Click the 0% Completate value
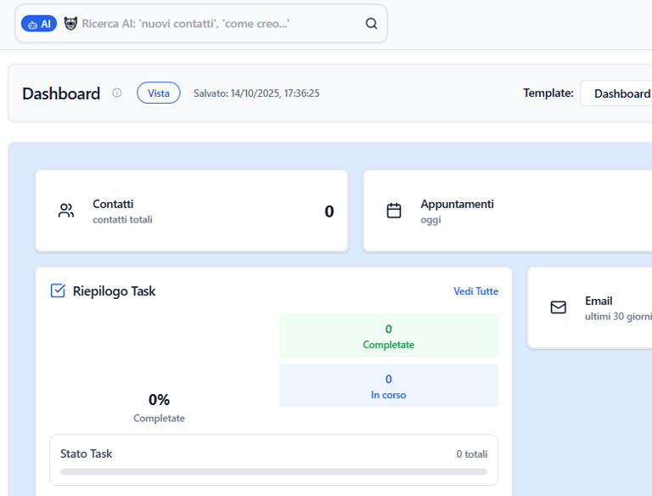The width and height of the screenshot is (652, 496). [159, 400]
